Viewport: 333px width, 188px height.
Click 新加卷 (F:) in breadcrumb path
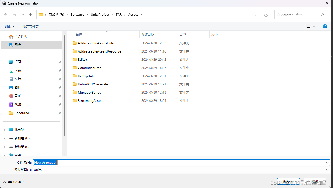point(56,15)
